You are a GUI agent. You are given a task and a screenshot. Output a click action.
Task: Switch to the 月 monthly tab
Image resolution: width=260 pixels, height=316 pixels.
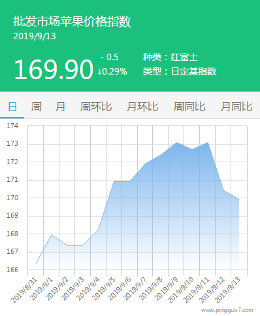tap(60, 107)
